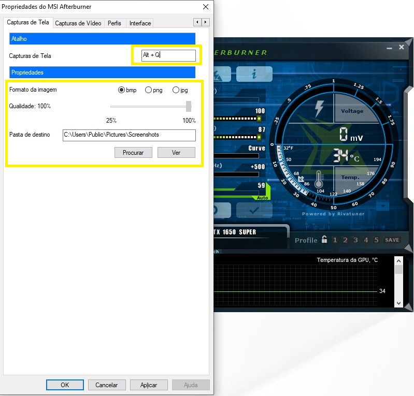
Task: Select Afterburner profile slot 4
Action: pos(366,240)
